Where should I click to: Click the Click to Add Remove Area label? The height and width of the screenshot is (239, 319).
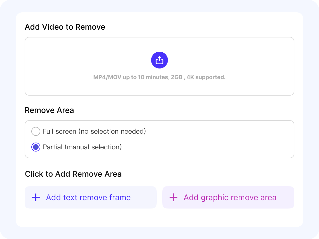click(73, 174)
